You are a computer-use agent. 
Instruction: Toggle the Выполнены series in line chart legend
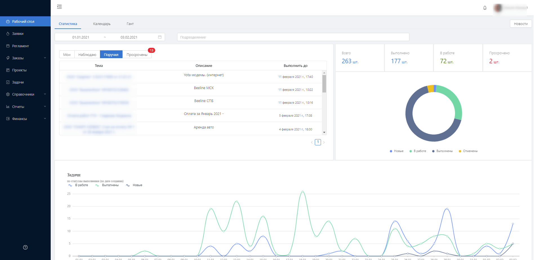107,185
